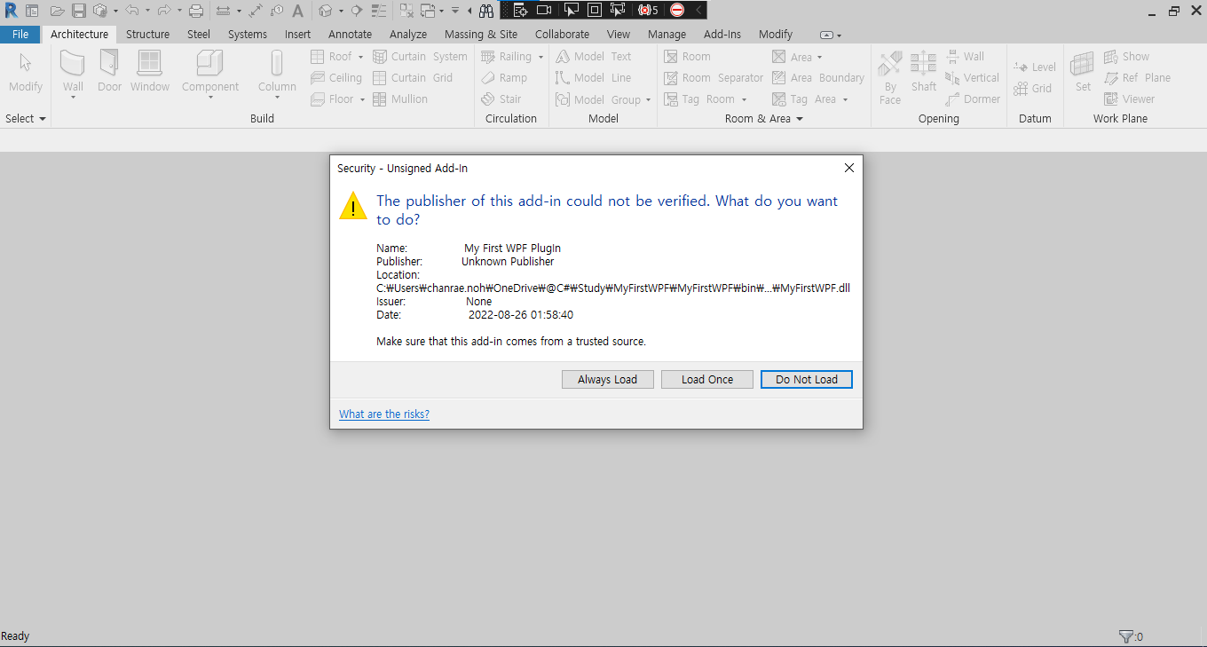This screenshot has width=1207, height=647.
Task: Click the Print icon in quick access toolbar
Action: [x=197, y=11]
